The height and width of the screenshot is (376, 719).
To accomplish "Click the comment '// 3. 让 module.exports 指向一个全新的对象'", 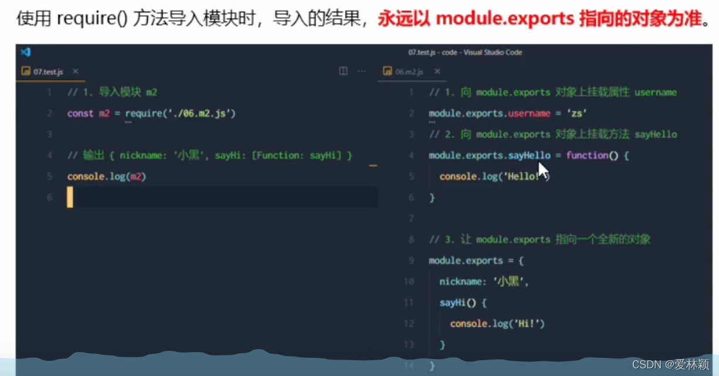I will (x=540, y=240).
